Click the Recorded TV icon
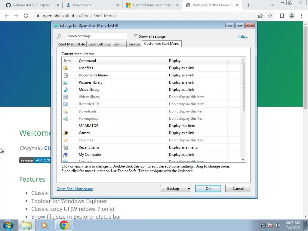The width and height of the screenshot is (308, 231). coord(66,104)
